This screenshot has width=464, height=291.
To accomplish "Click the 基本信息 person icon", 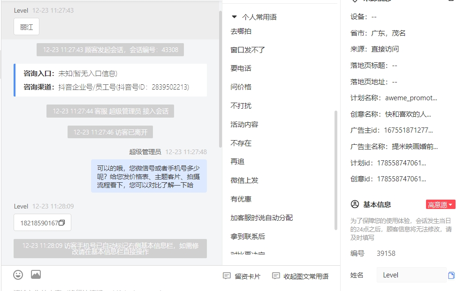I will (355, 204).
